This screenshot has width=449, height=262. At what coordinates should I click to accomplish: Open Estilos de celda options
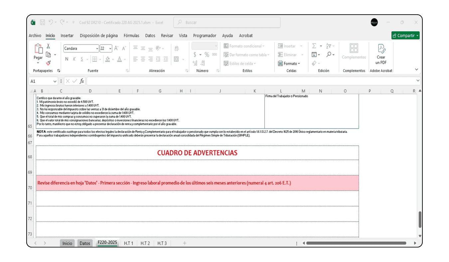(x=240, y=63)
